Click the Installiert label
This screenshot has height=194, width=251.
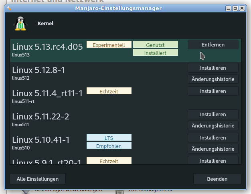click(156, 53)
